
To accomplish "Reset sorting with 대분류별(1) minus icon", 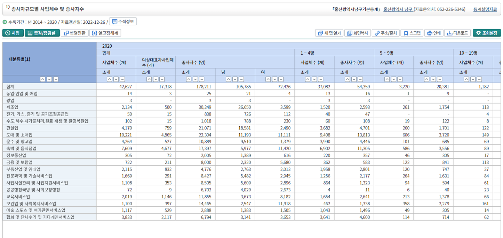I will point(56,79).
